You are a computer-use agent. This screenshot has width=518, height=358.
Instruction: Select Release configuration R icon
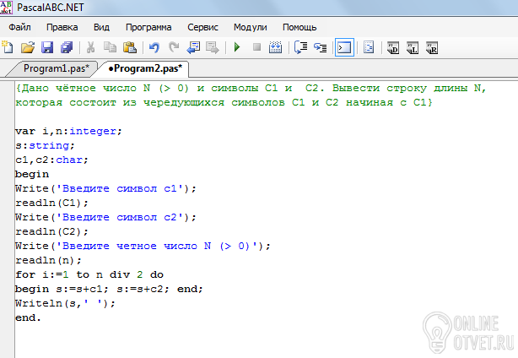pyautogui.click(x=432, y=48)
